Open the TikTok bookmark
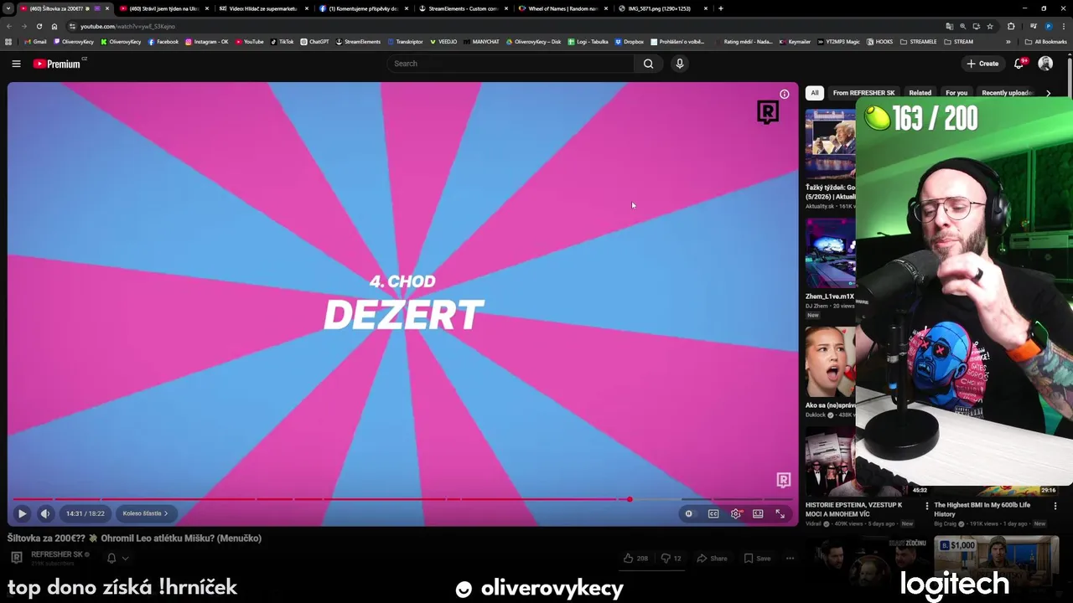Image resolution: width=1073 pixels, height=603 pixels. pos(282,42)
